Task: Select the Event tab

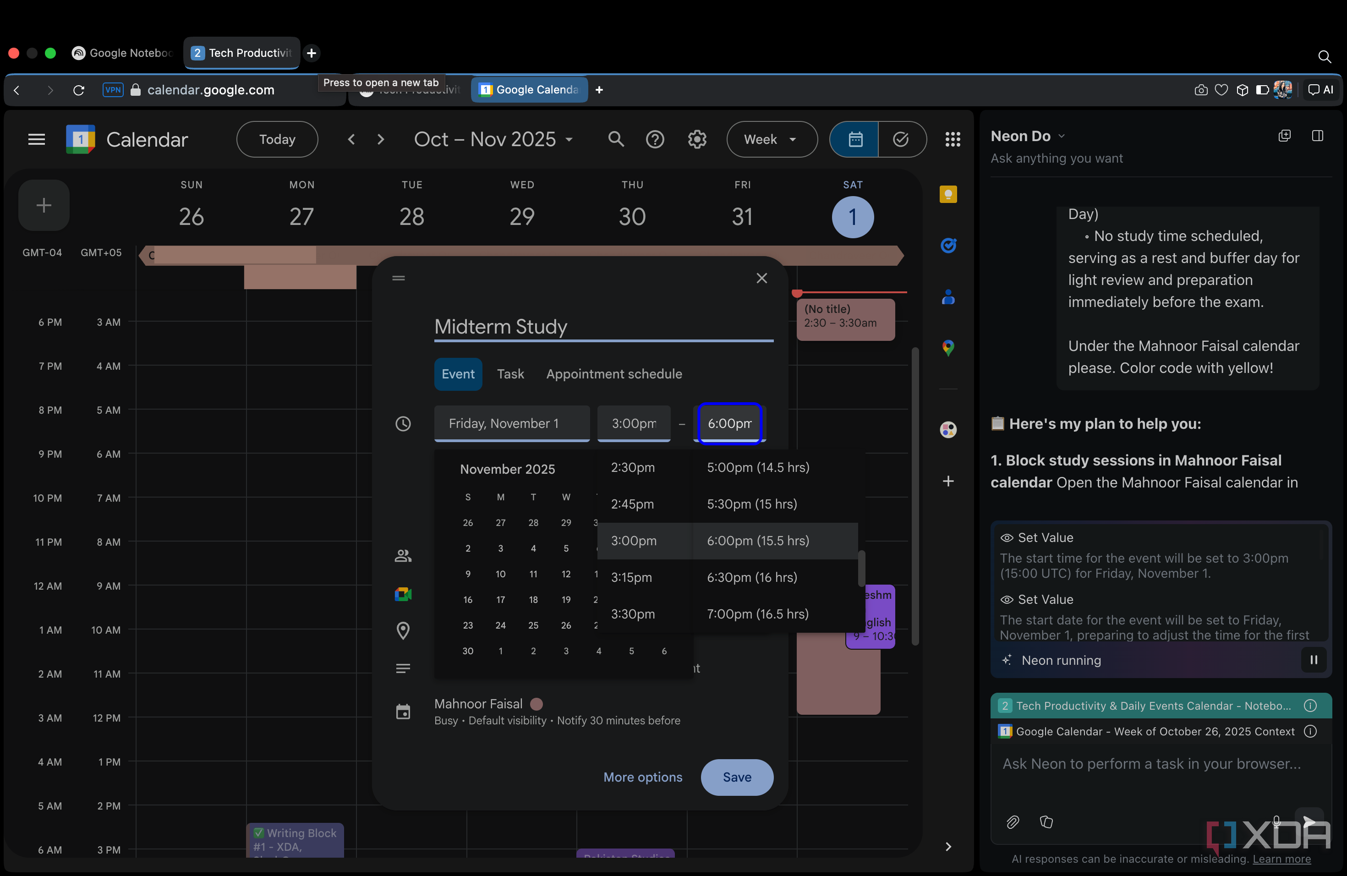Action: (x=458, y=374)
